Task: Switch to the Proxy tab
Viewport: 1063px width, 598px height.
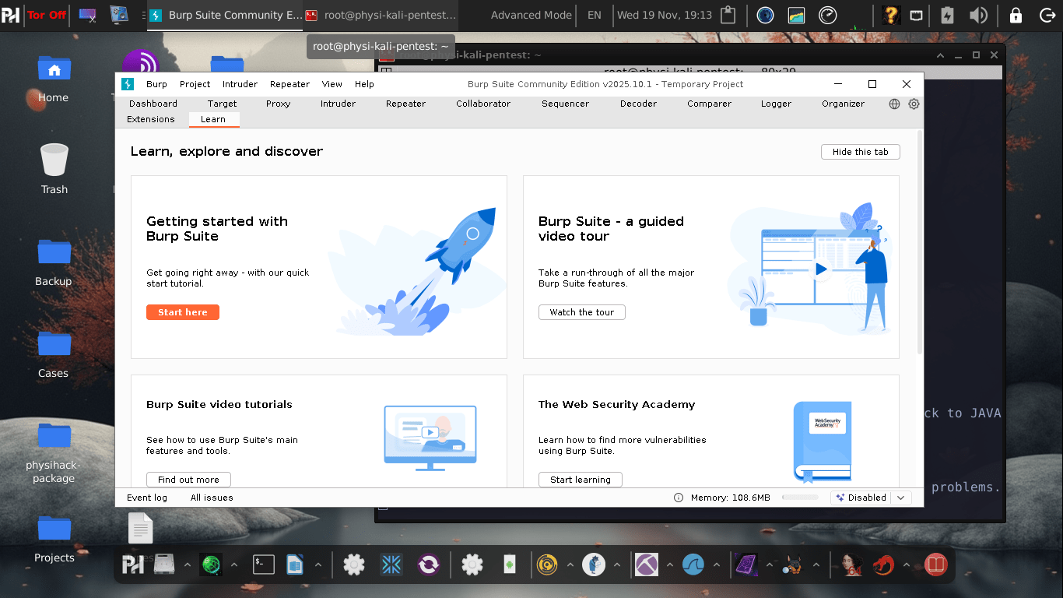Action: tap(278, 104)
